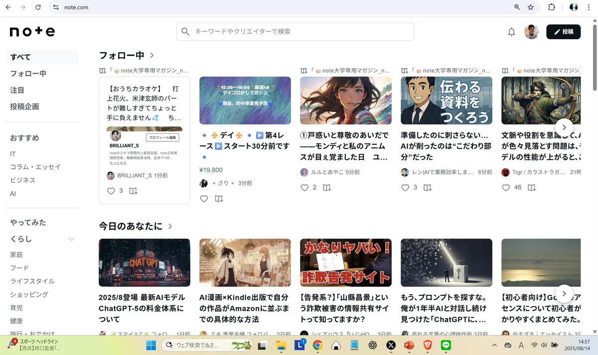598x355 pixels.
Task: Open the コラム・エッセイ category
Action: click(35, 167)
